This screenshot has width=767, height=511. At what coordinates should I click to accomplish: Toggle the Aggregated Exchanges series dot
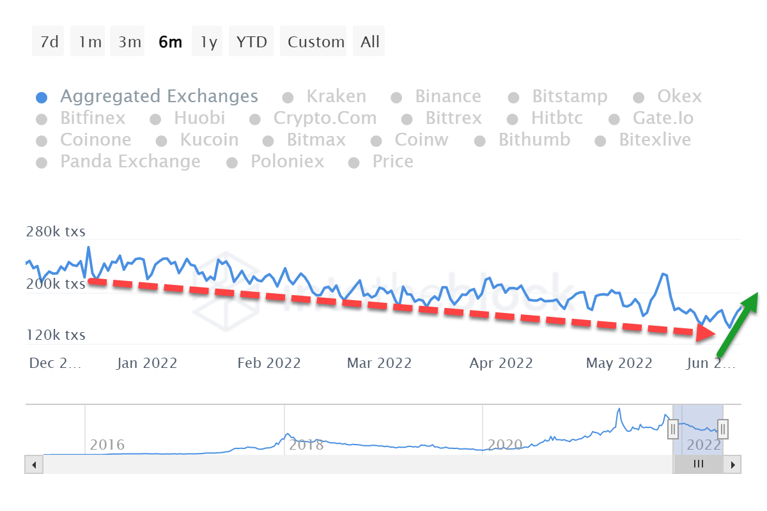coord(42,98)
